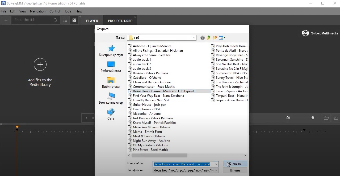The height and width of the screenshot is (176, 340).
Task: Close the PROJECT-1.SSP tab
Action: 135,17
